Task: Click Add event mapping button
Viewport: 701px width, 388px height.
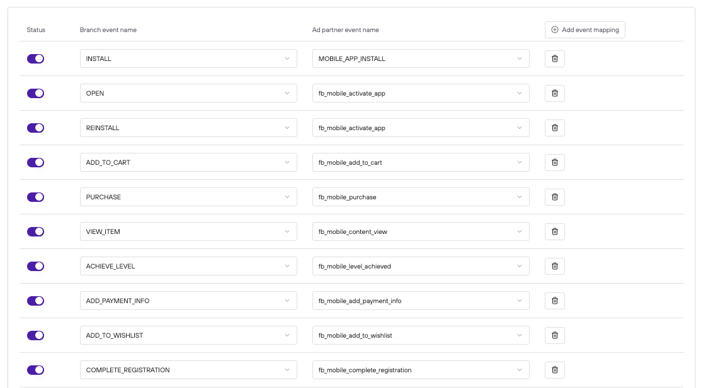Action: [584, 30]
